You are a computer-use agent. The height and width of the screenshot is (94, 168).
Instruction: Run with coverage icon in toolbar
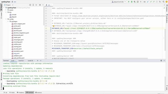tap(135, 2)
